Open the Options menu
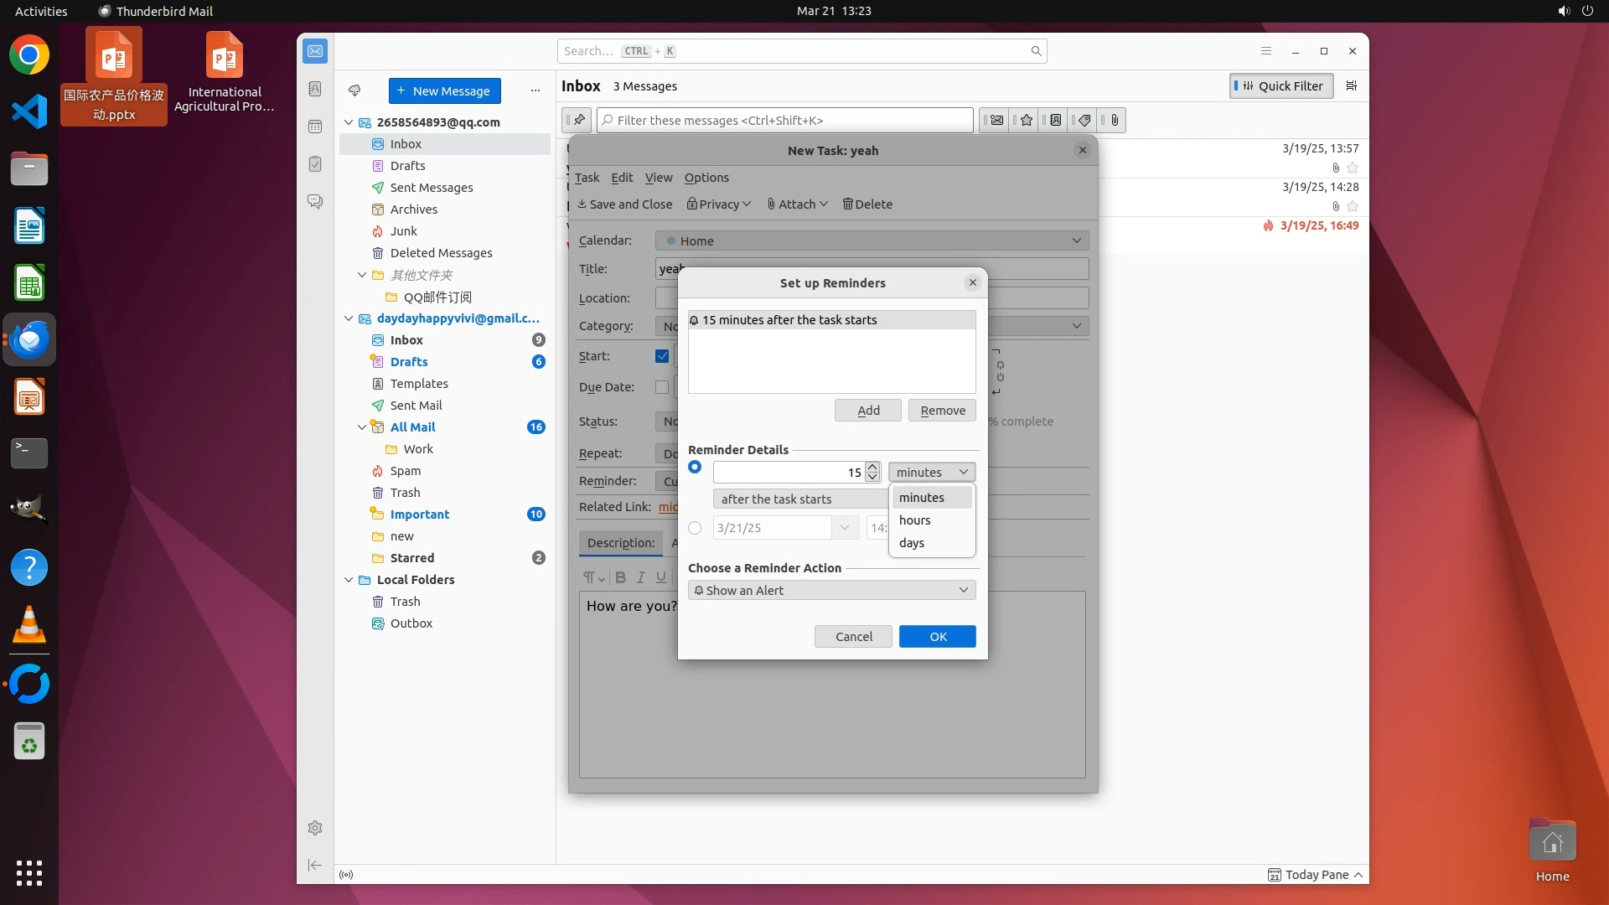1609x905 pixels. tap(706, 178)
